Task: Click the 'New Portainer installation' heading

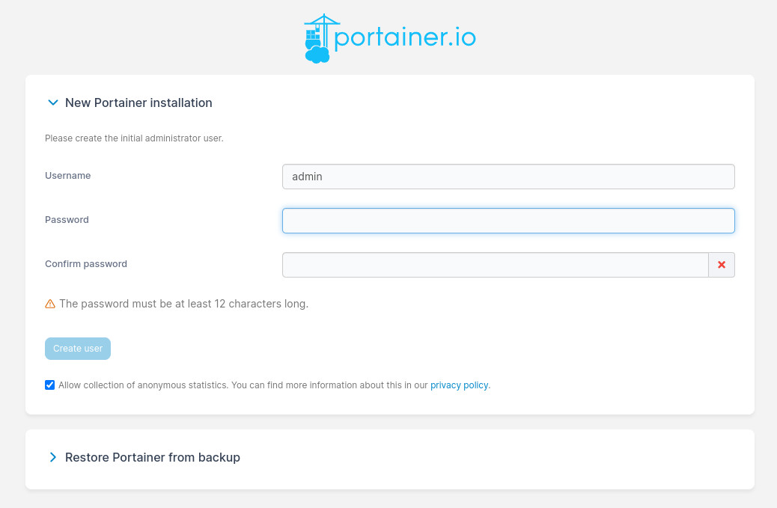Action: tap(138, 102)
